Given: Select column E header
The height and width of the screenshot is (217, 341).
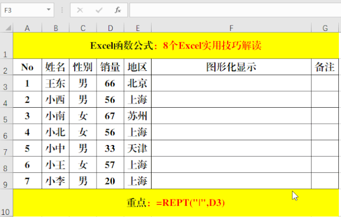Looking at the screenshot, I should (138, 28).
